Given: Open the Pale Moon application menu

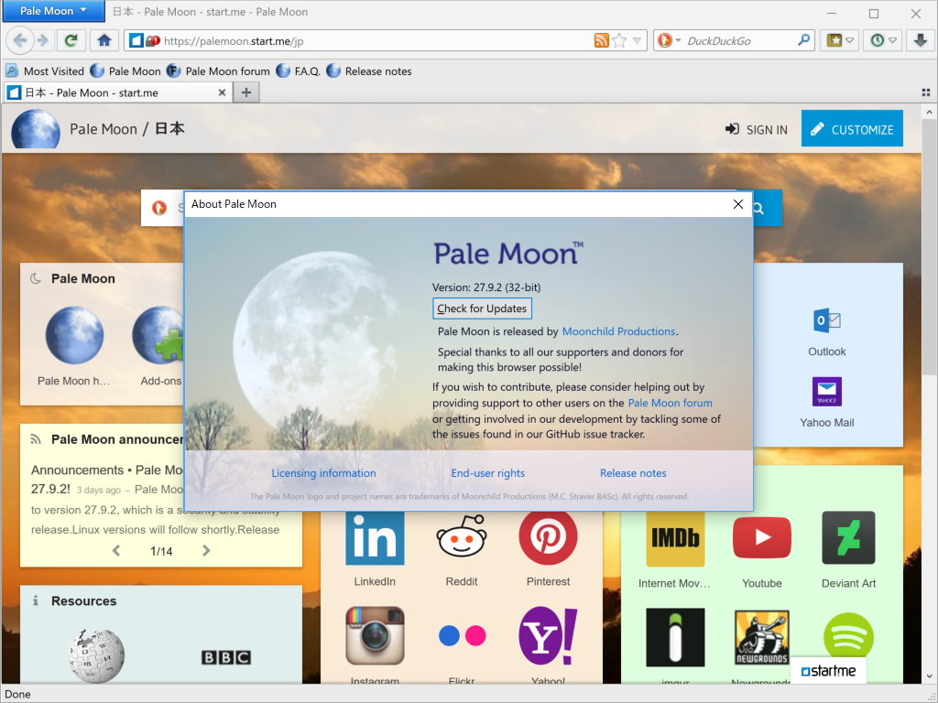Looking at the screenshot, I should [x=52, y=12].
